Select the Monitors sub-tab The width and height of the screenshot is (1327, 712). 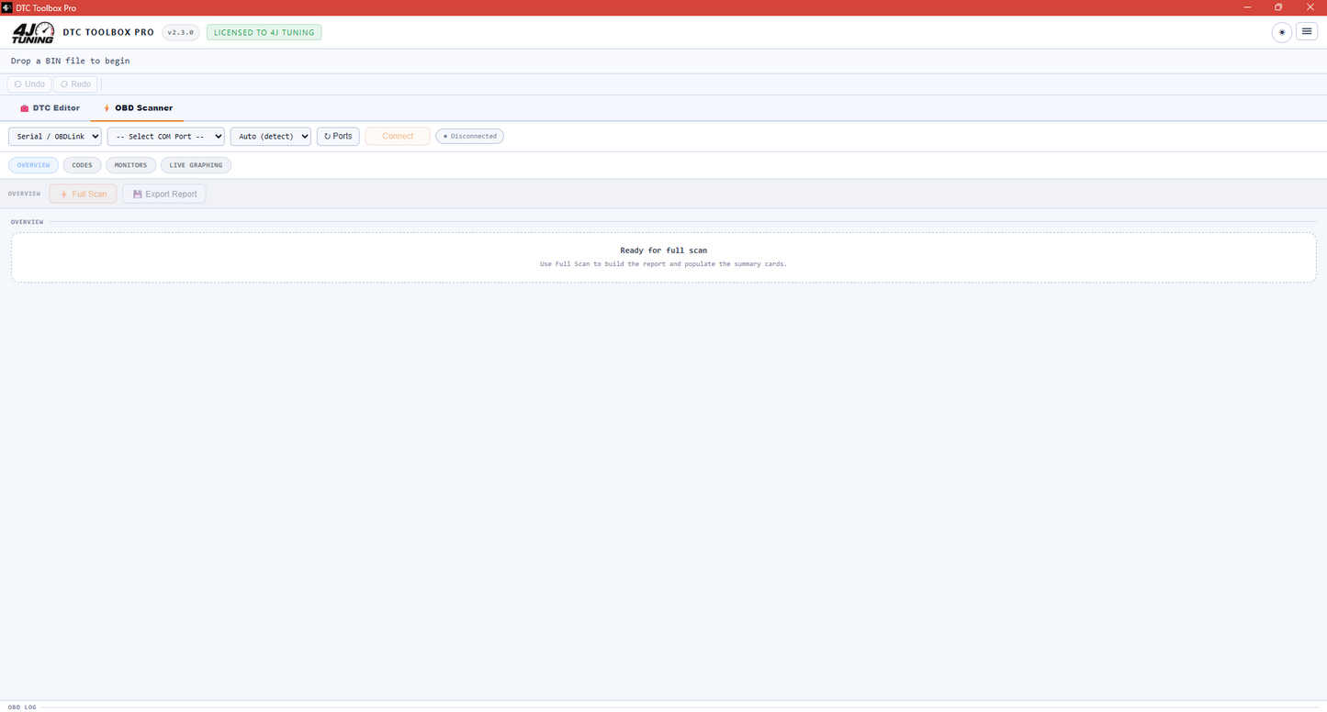click(x=130, y=165)
